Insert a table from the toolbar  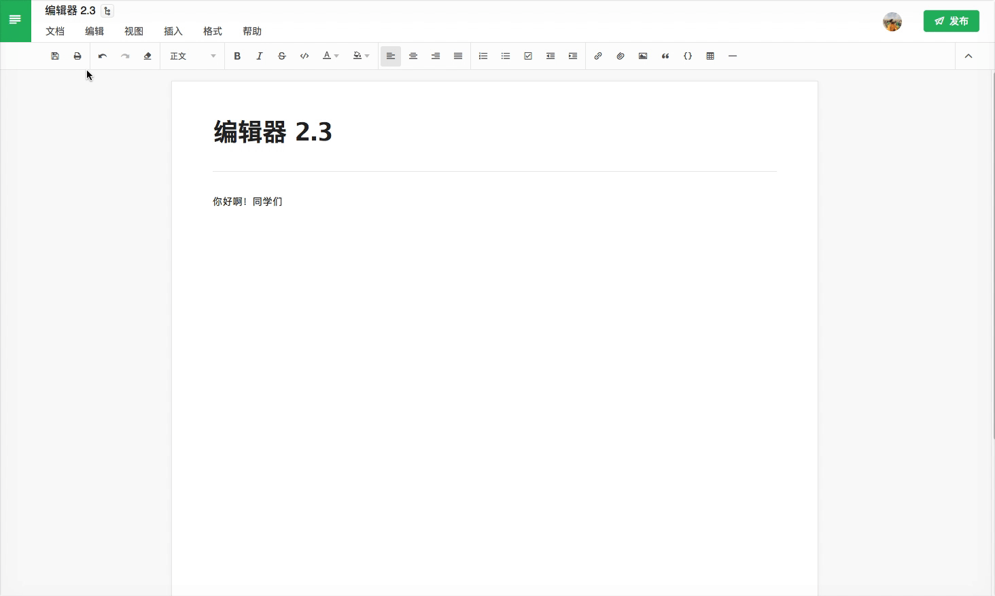click(x=710, y=56)
